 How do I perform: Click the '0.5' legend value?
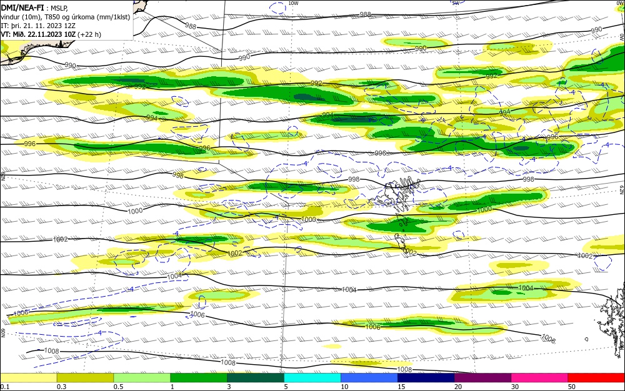(118, 387)
